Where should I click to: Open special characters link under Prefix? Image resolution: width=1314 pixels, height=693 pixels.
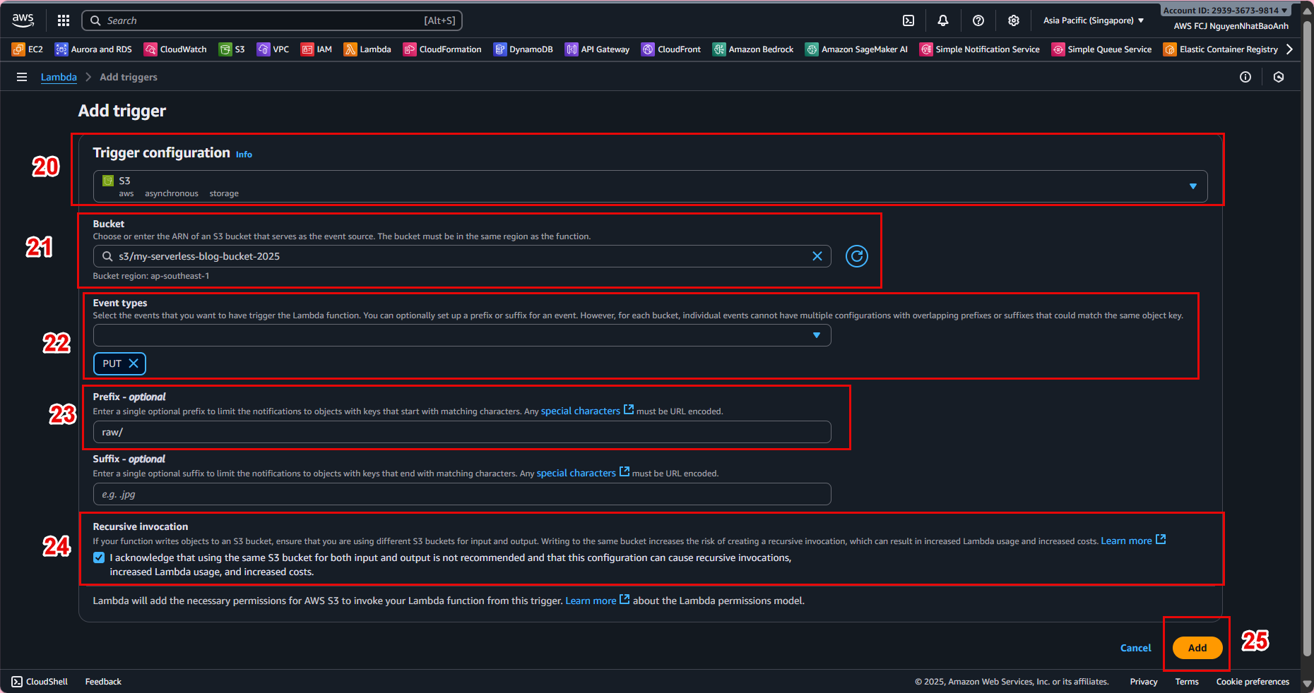[x=588, y=411]
